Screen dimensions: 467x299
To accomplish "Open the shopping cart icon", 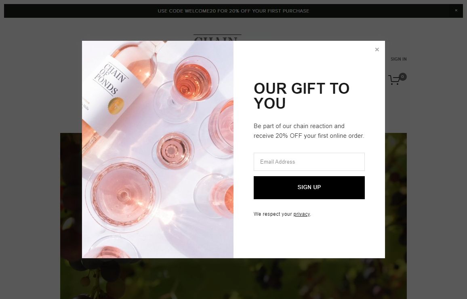I will coord(394,80).
